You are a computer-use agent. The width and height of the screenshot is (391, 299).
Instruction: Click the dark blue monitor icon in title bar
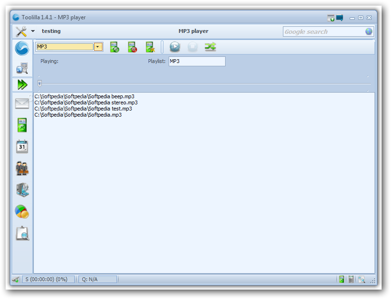(x=340, y=18)
